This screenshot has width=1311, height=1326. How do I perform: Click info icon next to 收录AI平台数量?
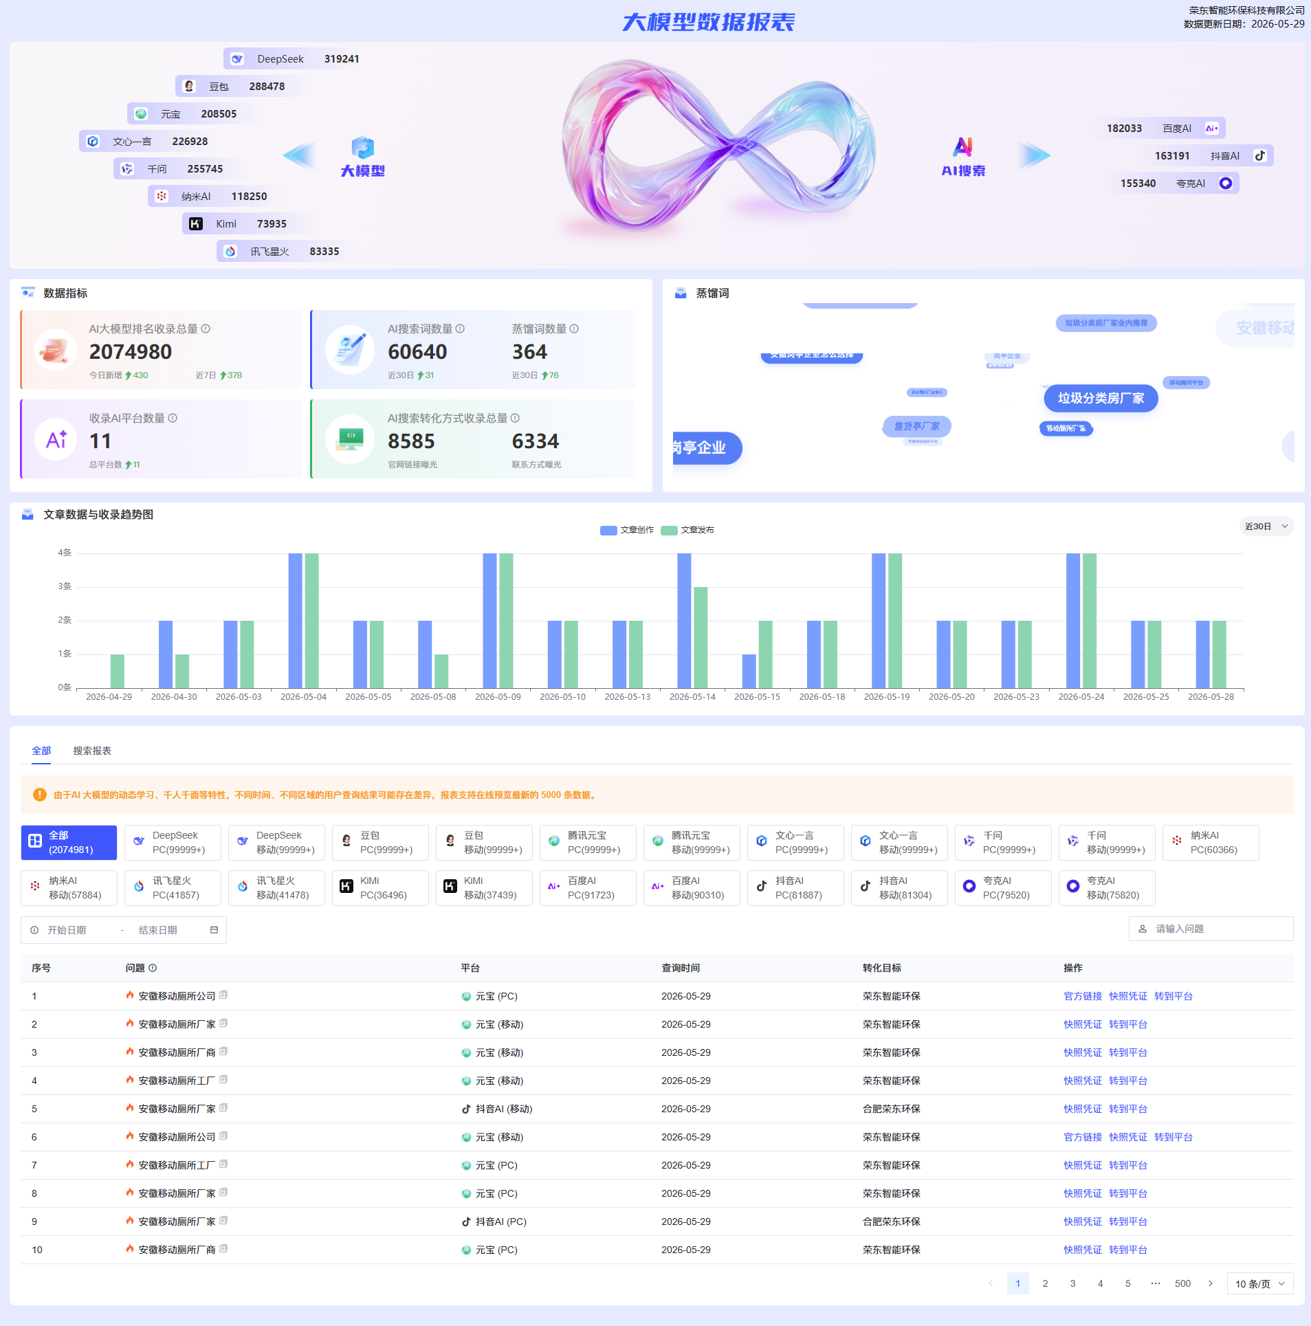(173, 419)
